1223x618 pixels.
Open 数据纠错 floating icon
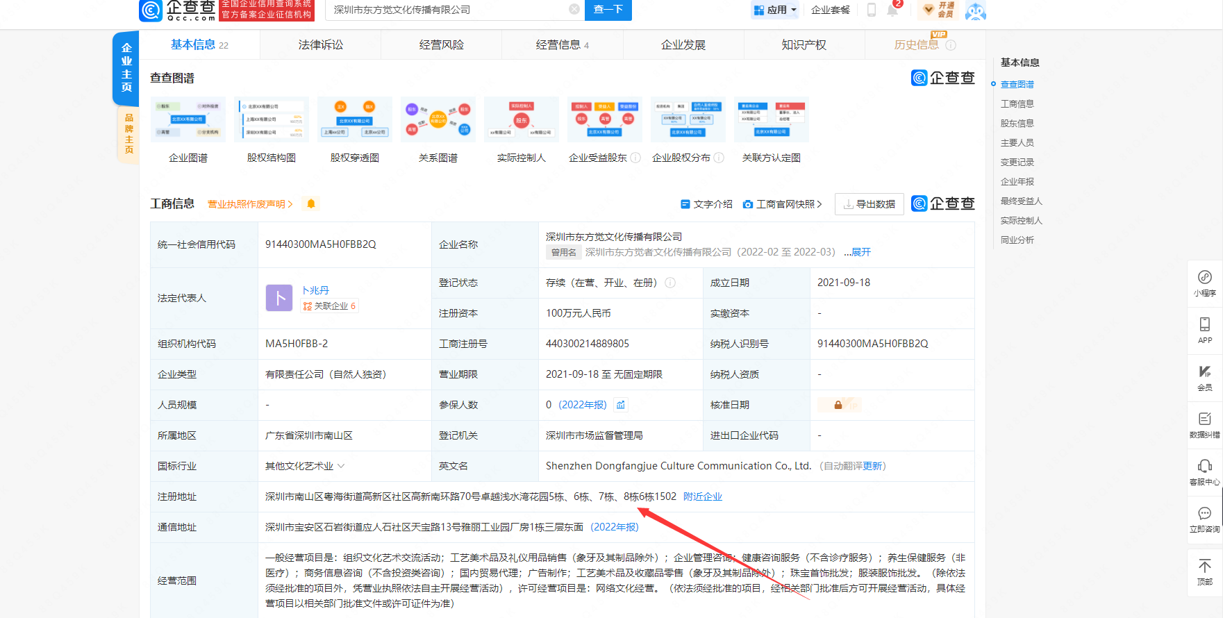1205,424
